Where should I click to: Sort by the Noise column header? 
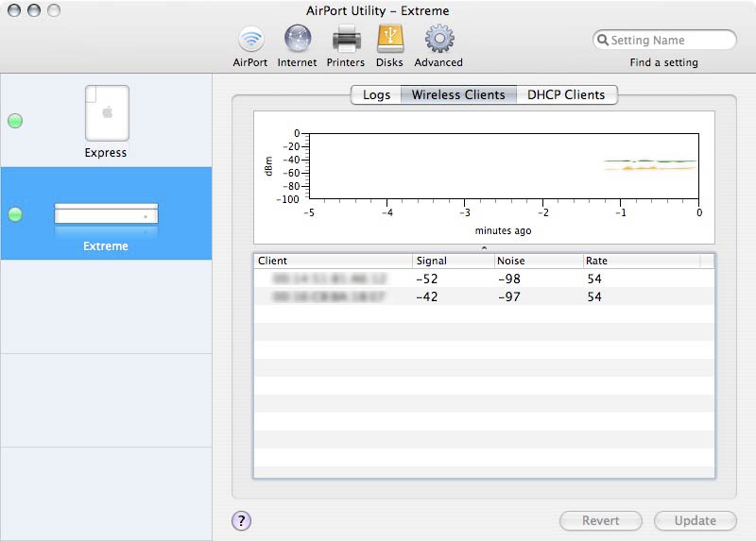tap(538, 261)
